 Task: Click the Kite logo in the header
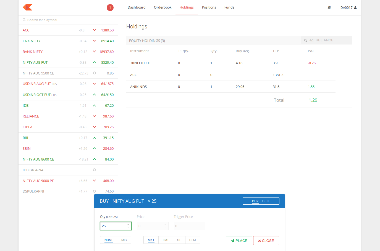click(x=27, y=7)
